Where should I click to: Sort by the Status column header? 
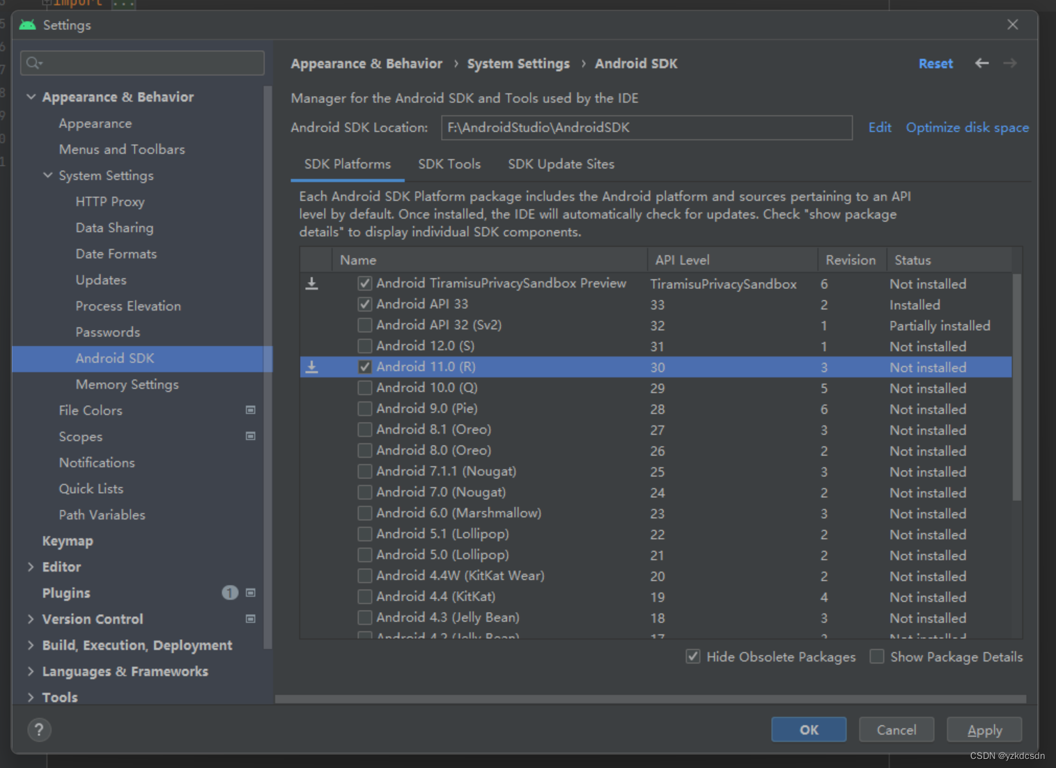click(949, 260)
